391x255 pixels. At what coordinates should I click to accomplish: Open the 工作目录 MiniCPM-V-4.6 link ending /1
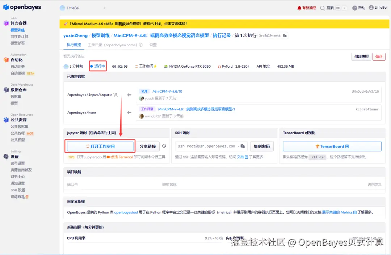point(197,109)
